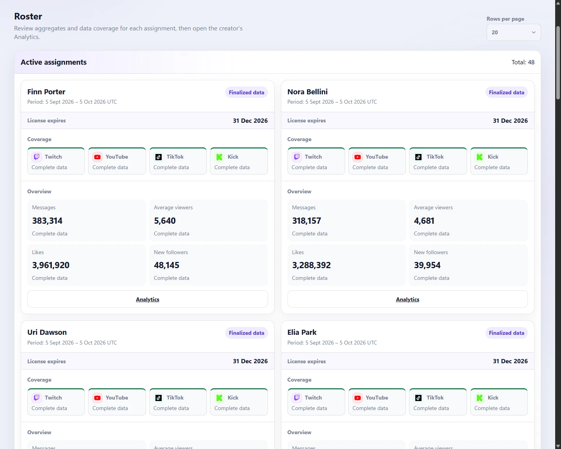Click the Twitch icon in Finn Porter's coverage
The height and width of the screenshot is (449, 561).
[x=37, y=157]
